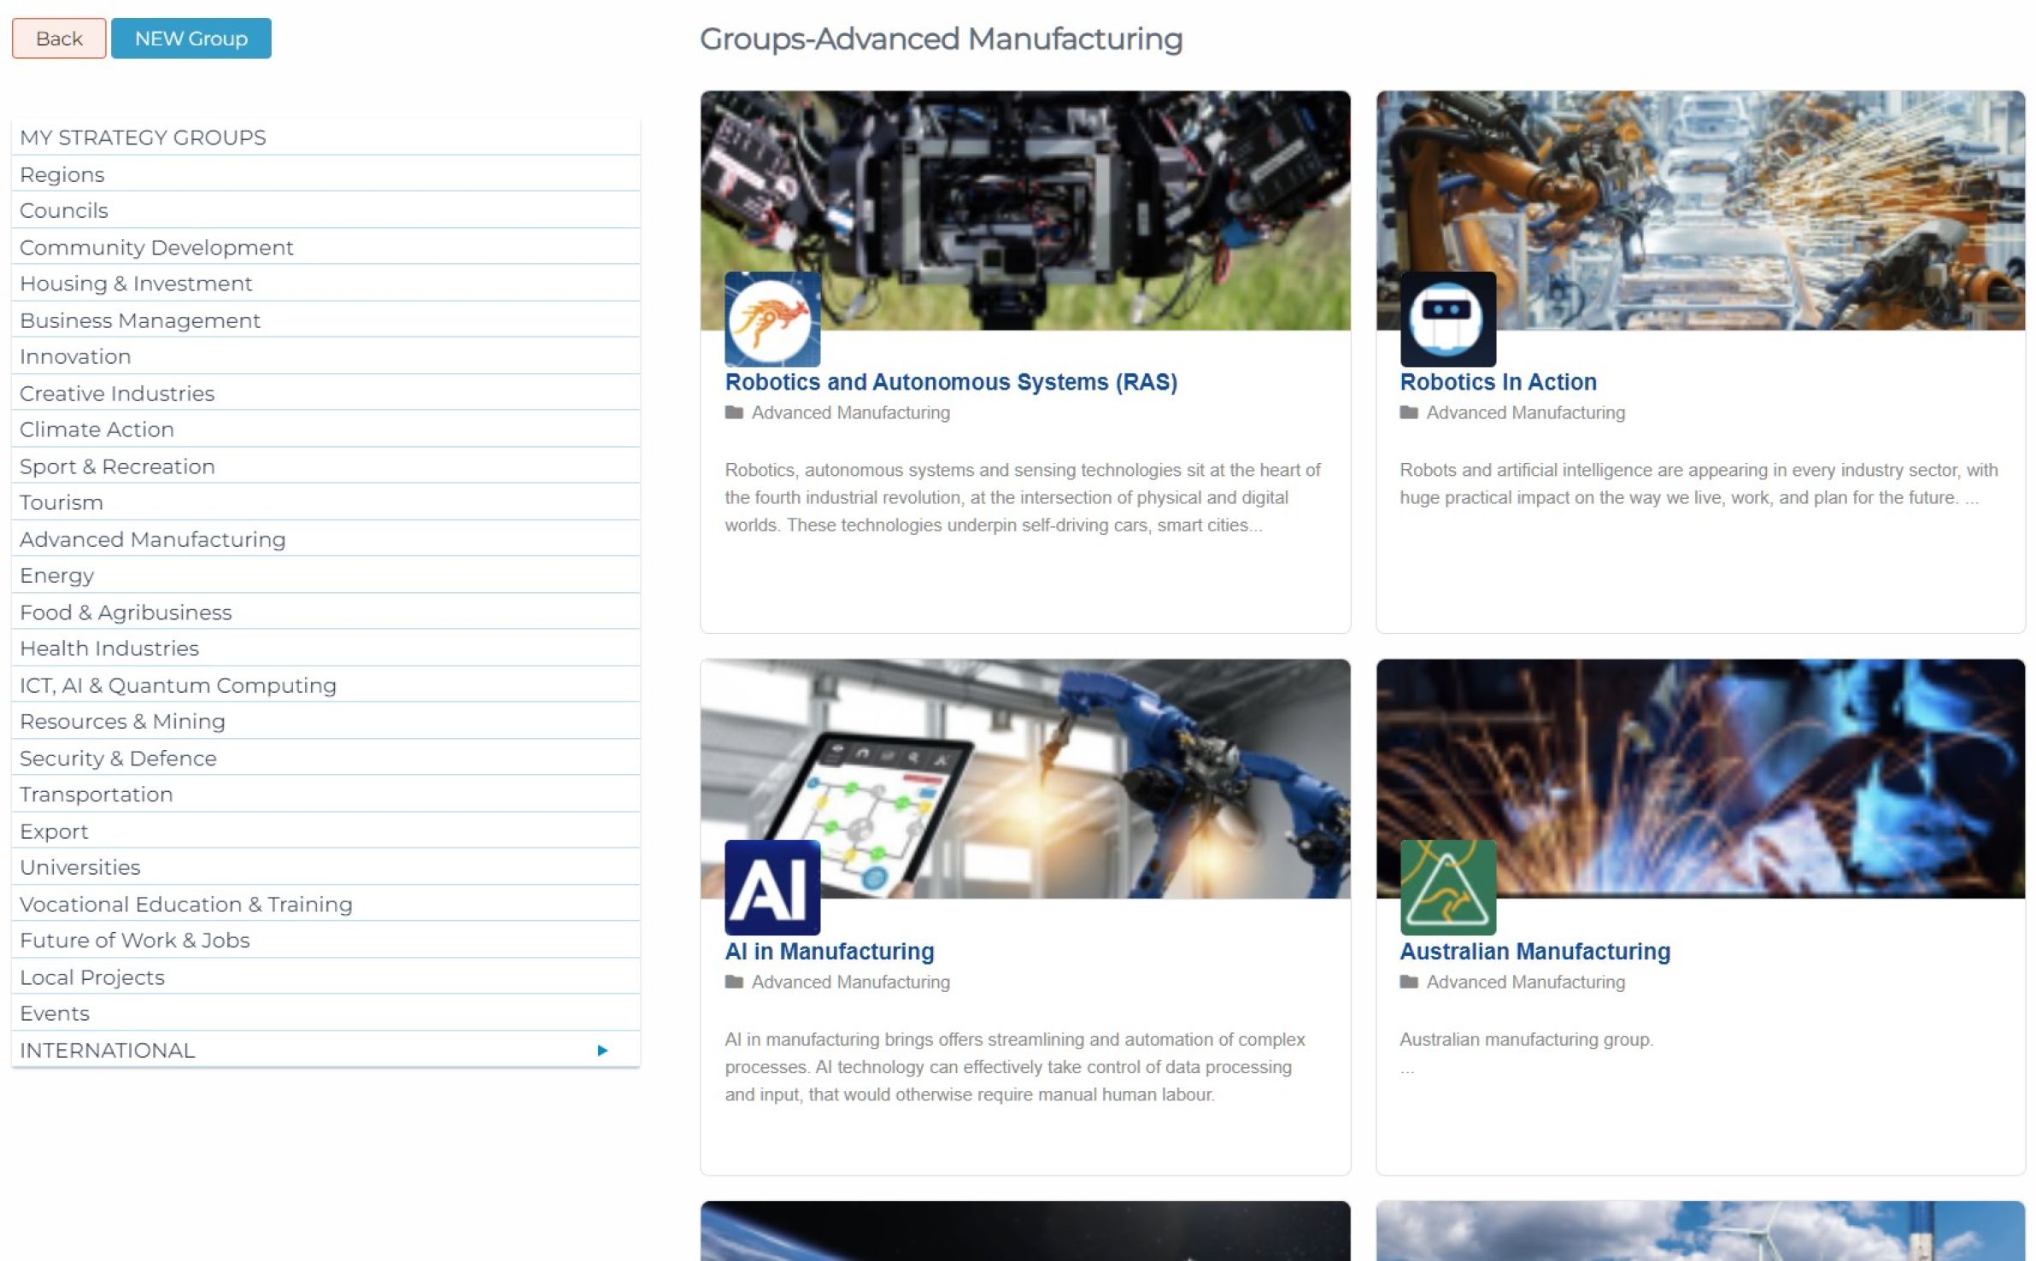Click Advanced Manufacturing label under Australian Manufacturing
Viewport: 2036px width, 1261px height.
coord(1526,982)
